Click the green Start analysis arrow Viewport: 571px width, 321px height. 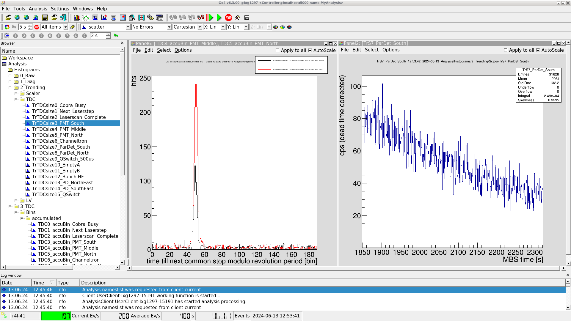tap(219, 18)
